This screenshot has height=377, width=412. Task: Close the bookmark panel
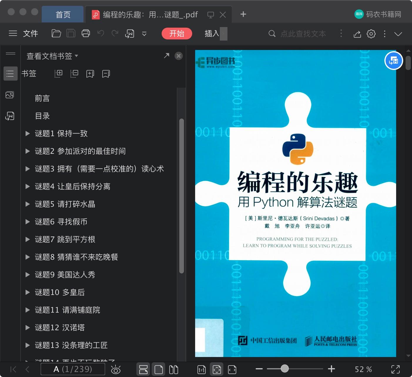tap(179, 56)
